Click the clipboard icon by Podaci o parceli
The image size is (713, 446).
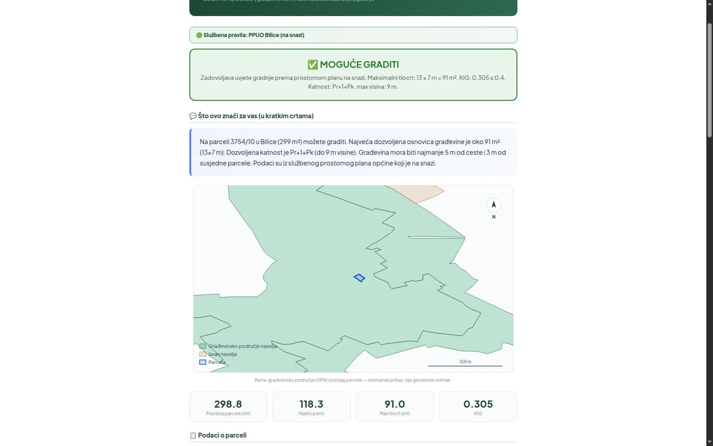193,435
